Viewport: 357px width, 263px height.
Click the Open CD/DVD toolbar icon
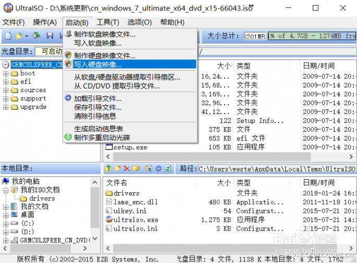(x=36, y=36)
